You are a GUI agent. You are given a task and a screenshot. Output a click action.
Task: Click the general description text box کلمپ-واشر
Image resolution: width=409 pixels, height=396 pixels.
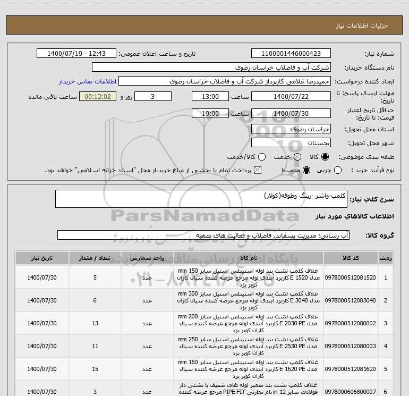click(x=201, y=199)
